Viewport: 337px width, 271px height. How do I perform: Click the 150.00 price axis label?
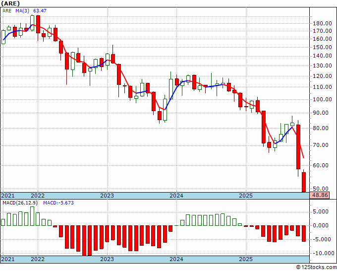click(323, 47)
